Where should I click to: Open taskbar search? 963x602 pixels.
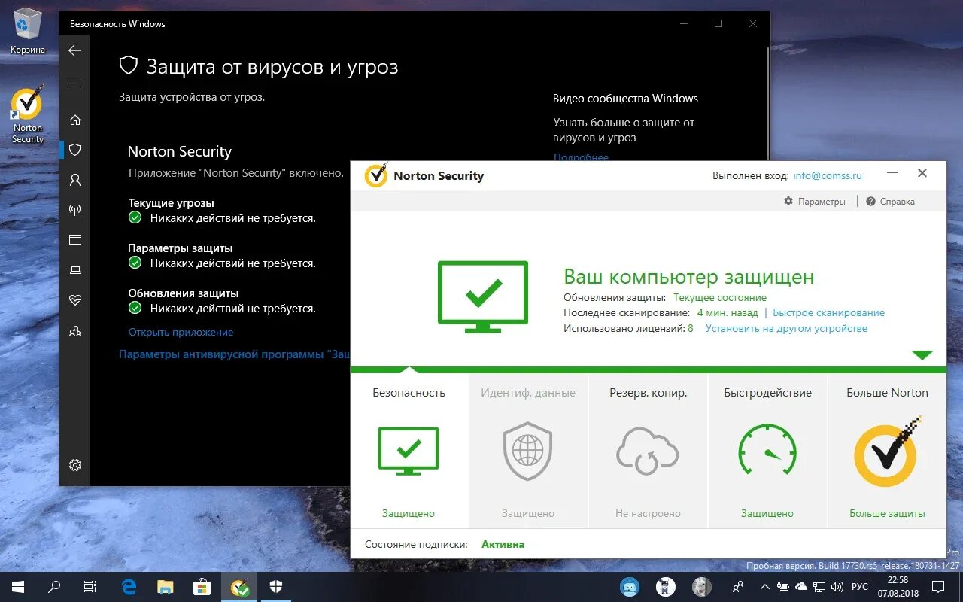point(54,587)
